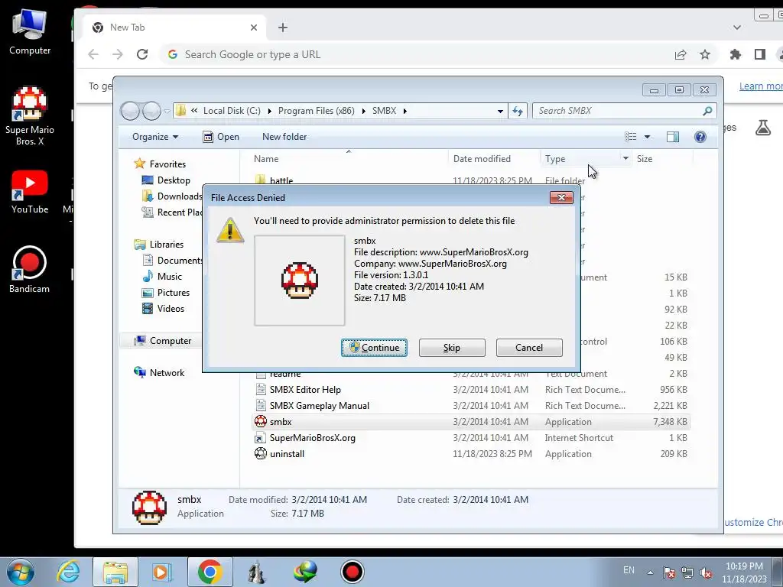
Task: Click Open in Explorer toolbar
Action: coord(221,137)
